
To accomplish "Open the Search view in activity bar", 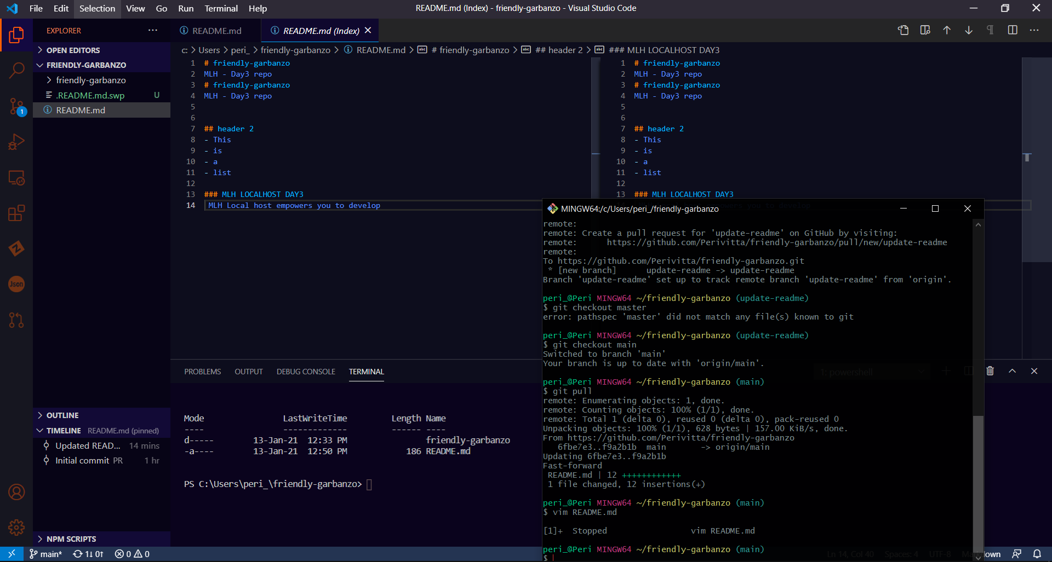I will [16, 70].
